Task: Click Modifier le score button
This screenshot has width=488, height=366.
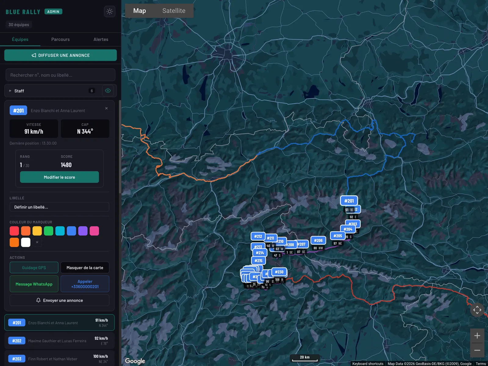Action: [59, 177]
